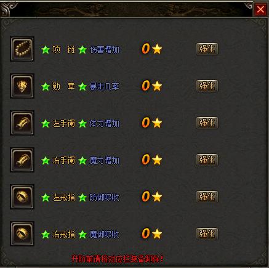The width and height of the screenshot is (269, 268).
Task: Click the gold star in right ring row
Action: 157,233
